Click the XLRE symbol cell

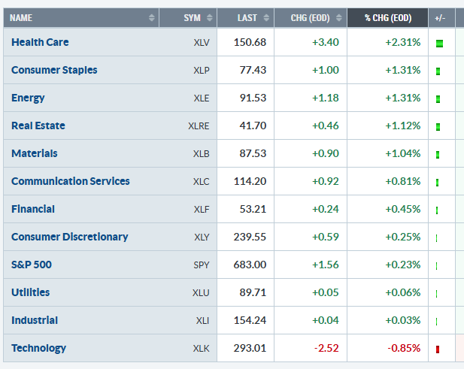[x=198, y=126]
